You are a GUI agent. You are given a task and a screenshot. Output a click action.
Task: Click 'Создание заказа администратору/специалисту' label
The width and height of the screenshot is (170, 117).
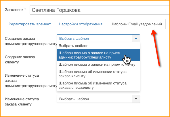31,41
